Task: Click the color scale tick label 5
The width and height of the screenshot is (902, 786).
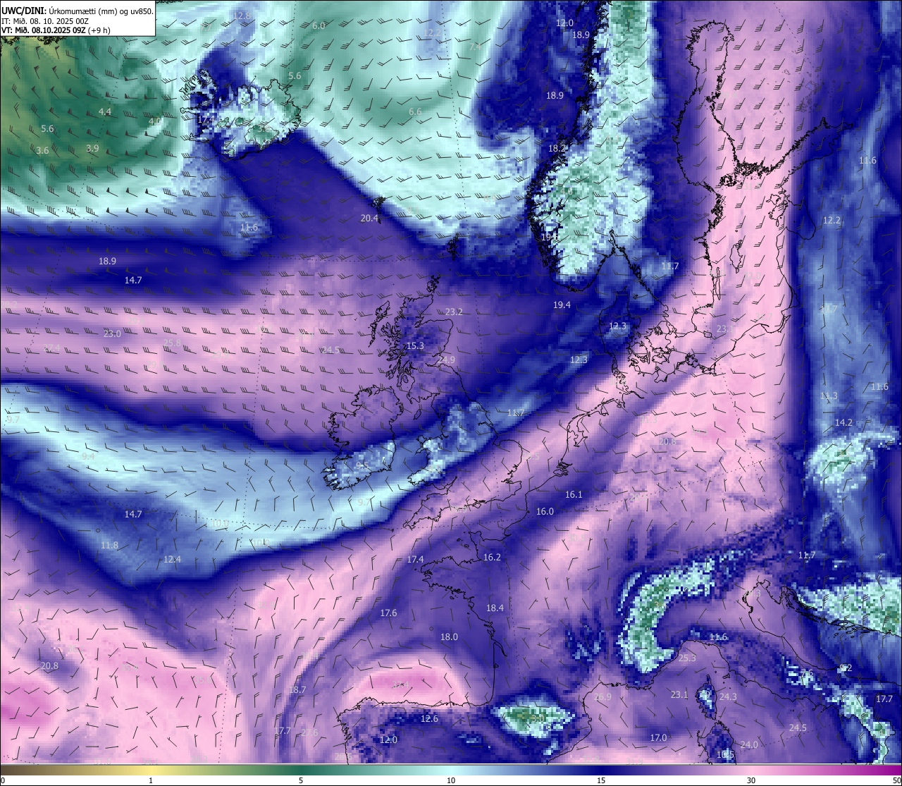Action: point(301,780)
